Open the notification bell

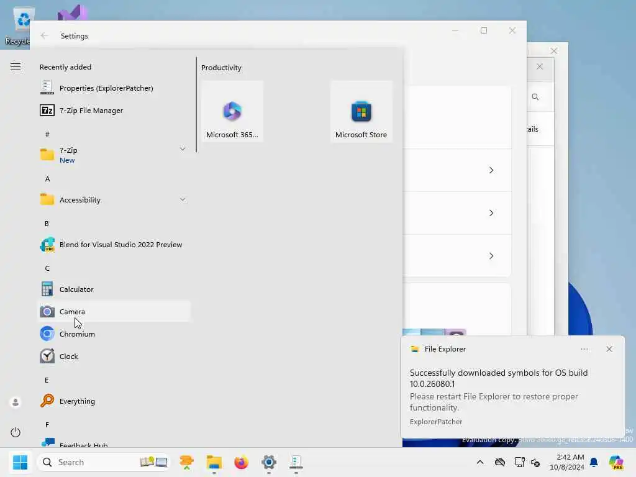click(594, 462)
